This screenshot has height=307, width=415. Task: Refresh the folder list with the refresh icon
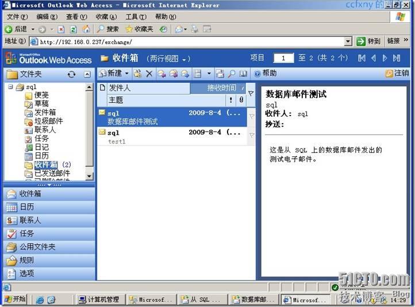[x=71, y=74]
